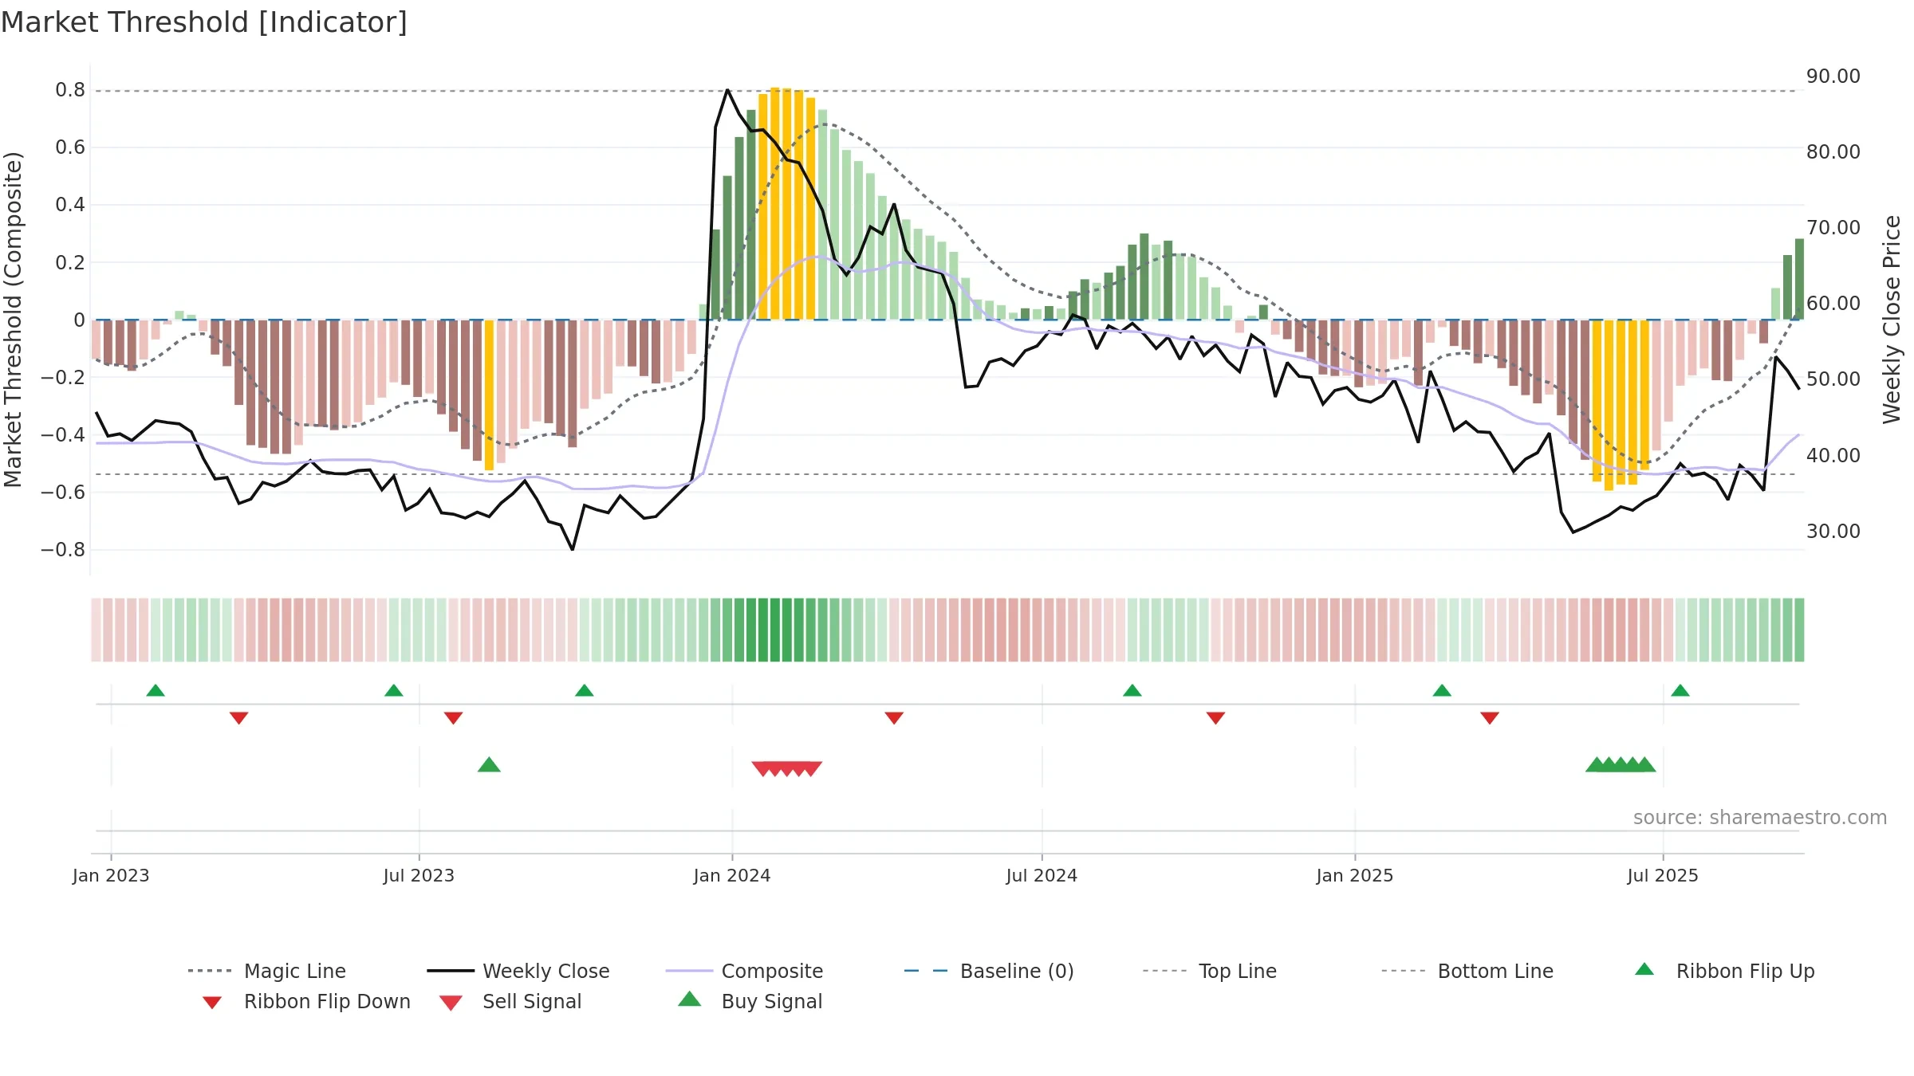Click the first Ribbon Flip Up marker in early 2023
Screen dimensions: 1914x1076
pyautogui.click(x=156, y=690)
